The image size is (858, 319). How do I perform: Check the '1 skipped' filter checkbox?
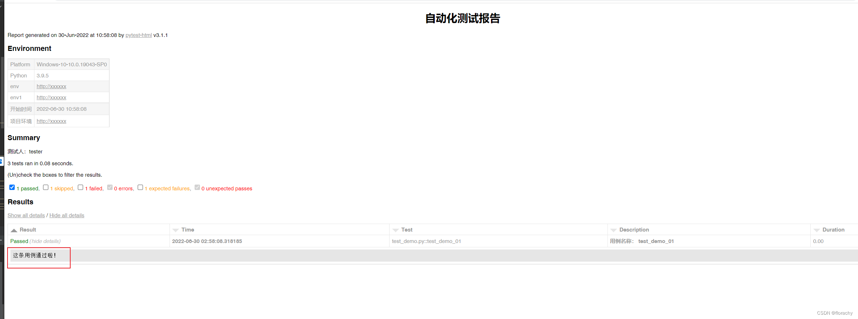coord(46,187)
